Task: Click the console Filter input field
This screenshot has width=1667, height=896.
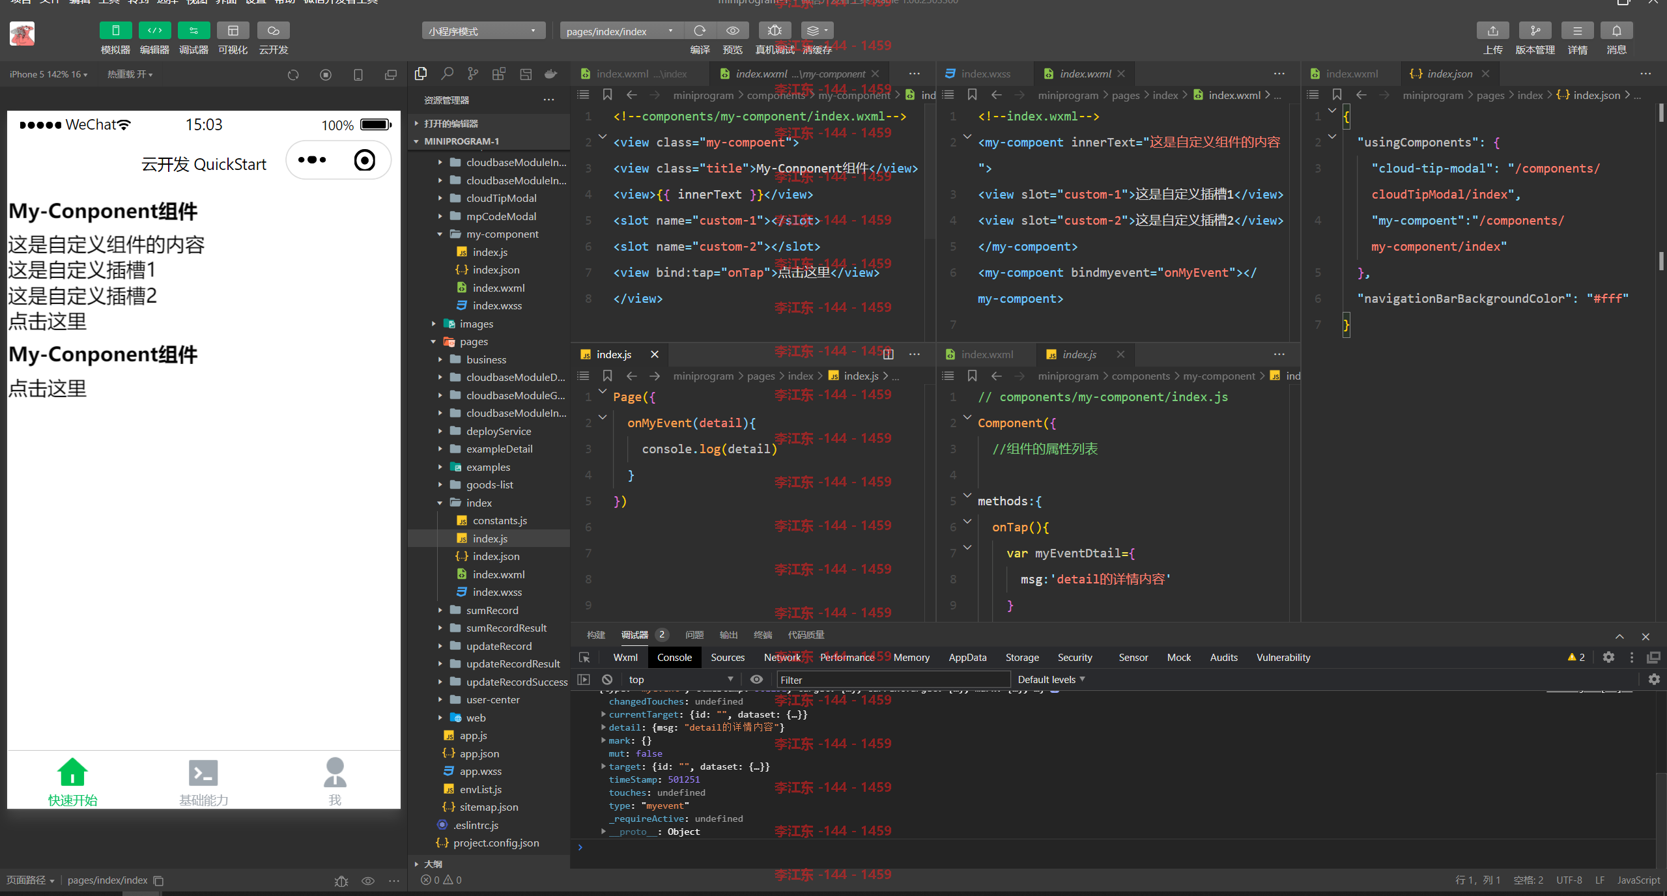Action: pyautogui.click(x=892, y=680)
